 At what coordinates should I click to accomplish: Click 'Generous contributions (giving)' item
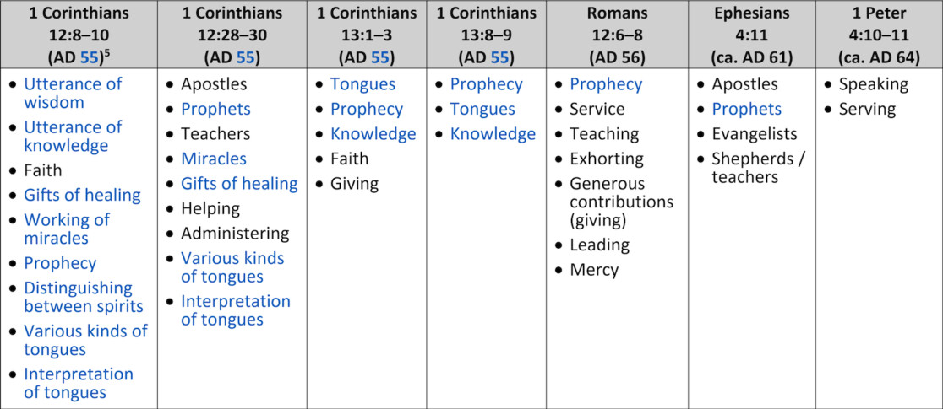pyautogui.click(x=621, y=202)
